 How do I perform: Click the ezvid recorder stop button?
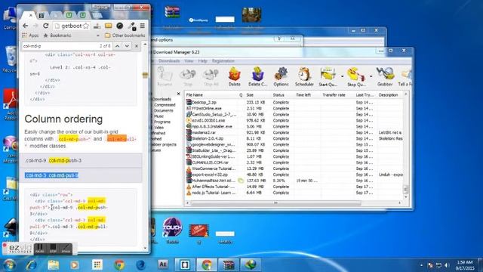coord(53,249)
